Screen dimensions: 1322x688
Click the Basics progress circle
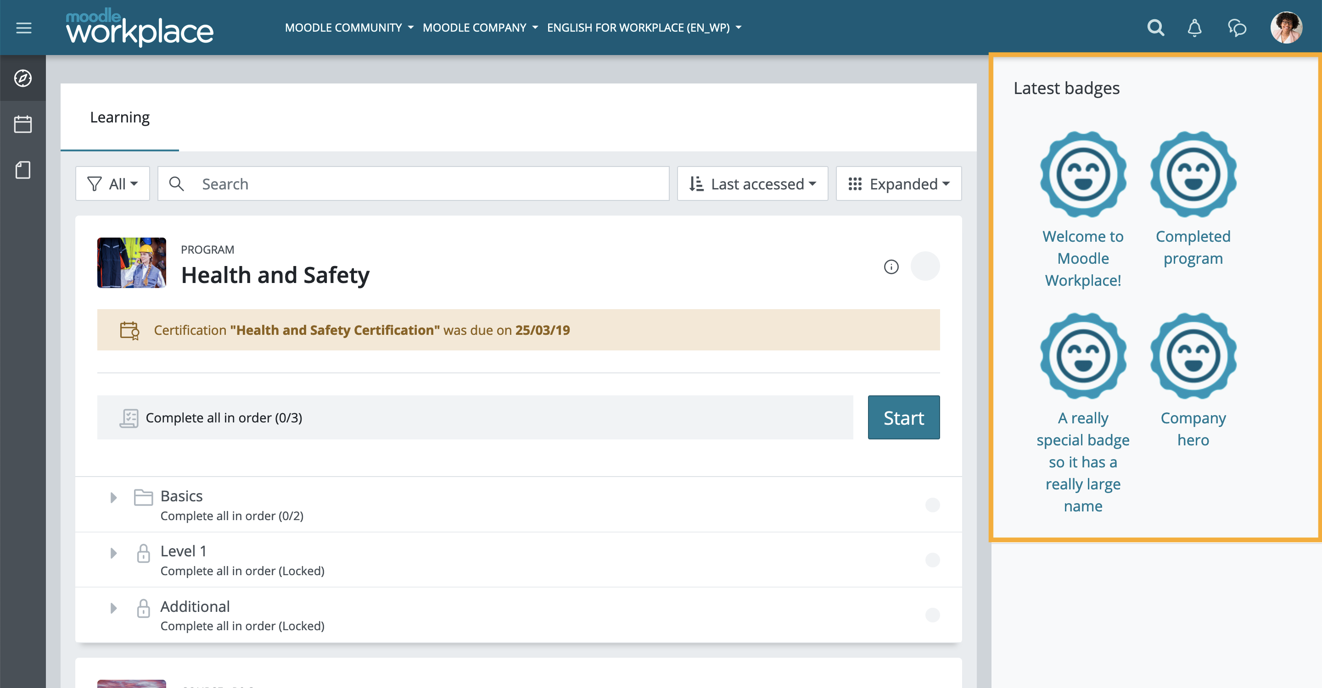click(x=932, y=505)
